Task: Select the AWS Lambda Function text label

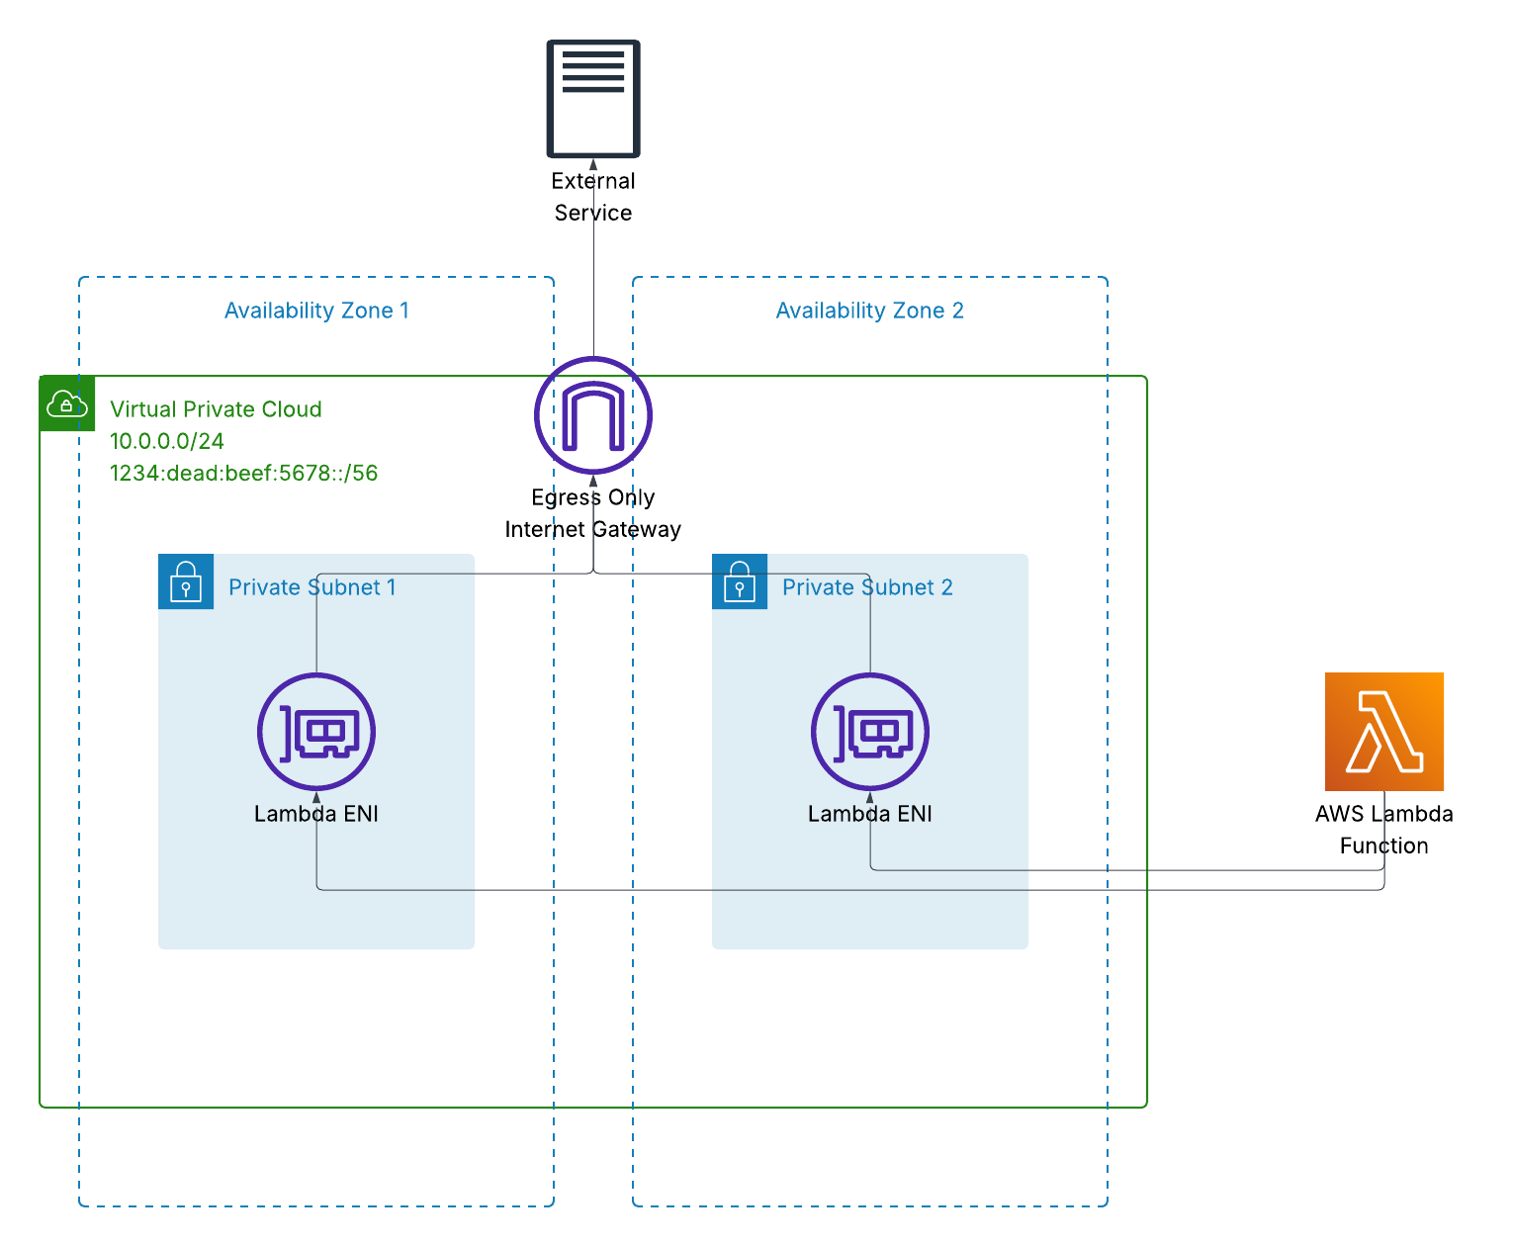Action: click(1383, 830)
